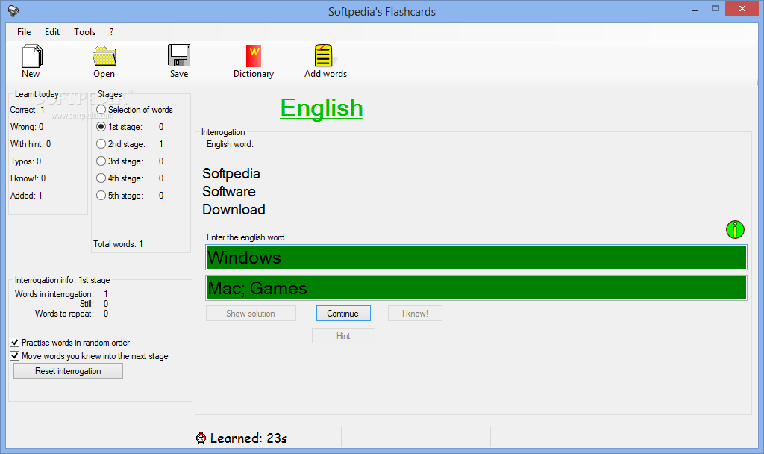The image size is (764, 454).
Task: Open the File menu
Action: 24,31
